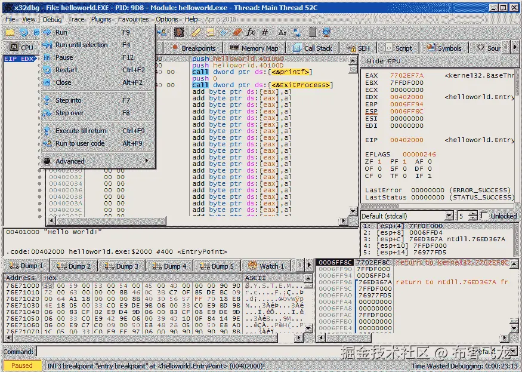
Task: Choose 'Execute till return' entry
Action: (98, 131)
